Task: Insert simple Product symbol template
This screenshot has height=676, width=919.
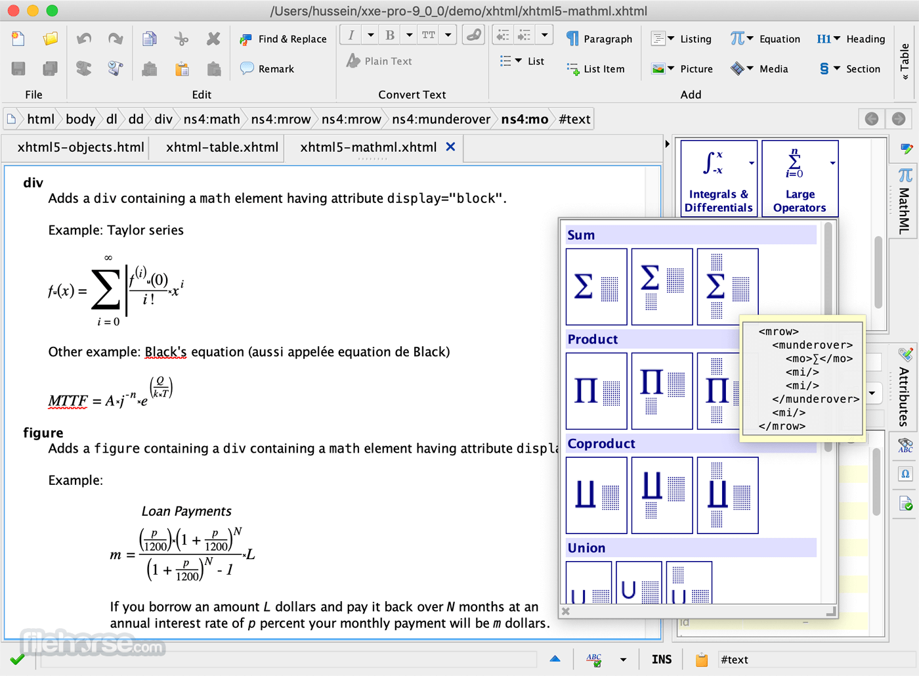Action: (x=597, y=391)
